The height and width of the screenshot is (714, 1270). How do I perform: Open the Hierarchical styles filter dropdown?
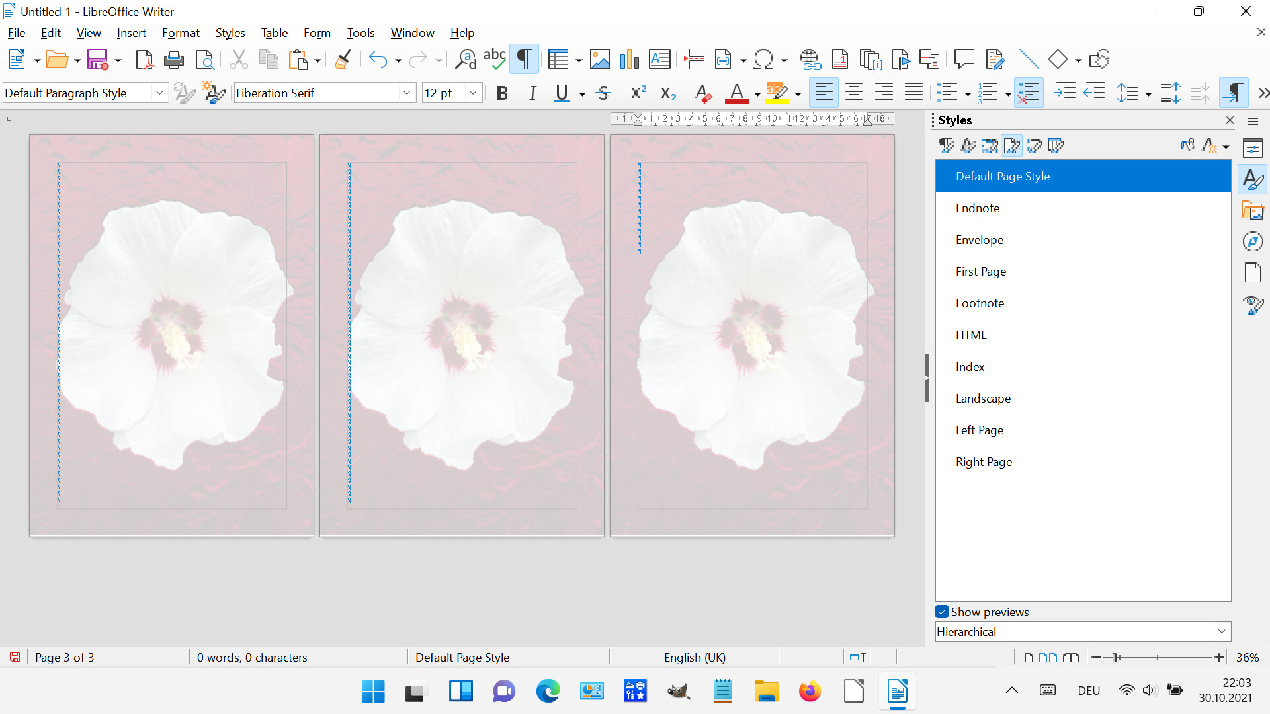click(1221, 631)
